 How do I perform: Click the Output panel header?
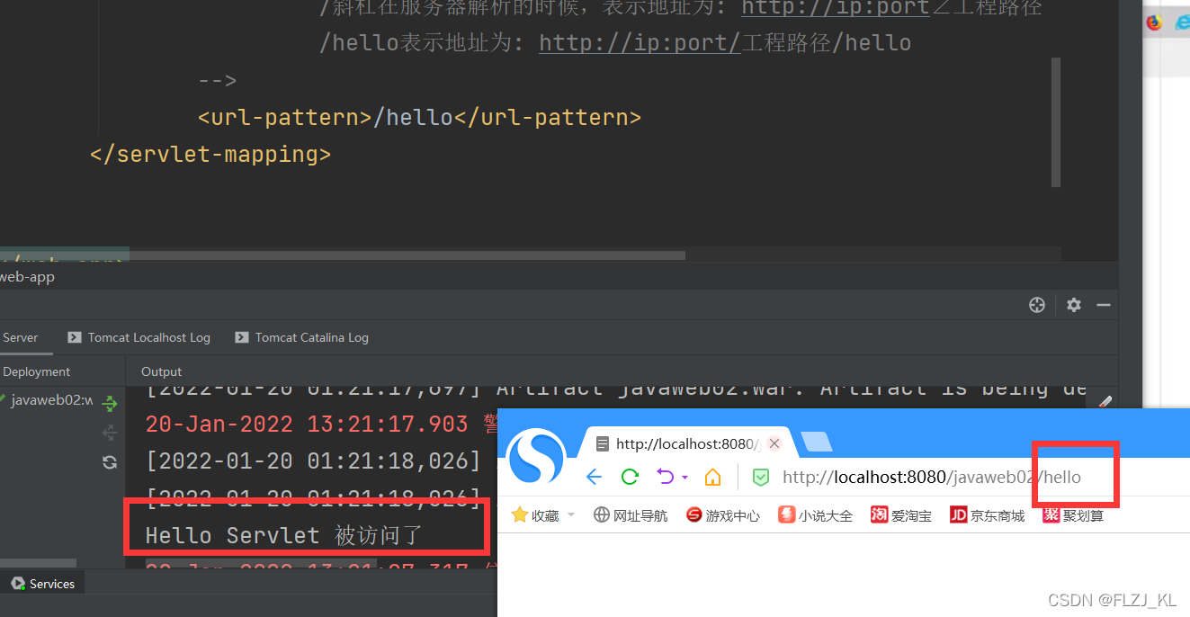[161, 371]
